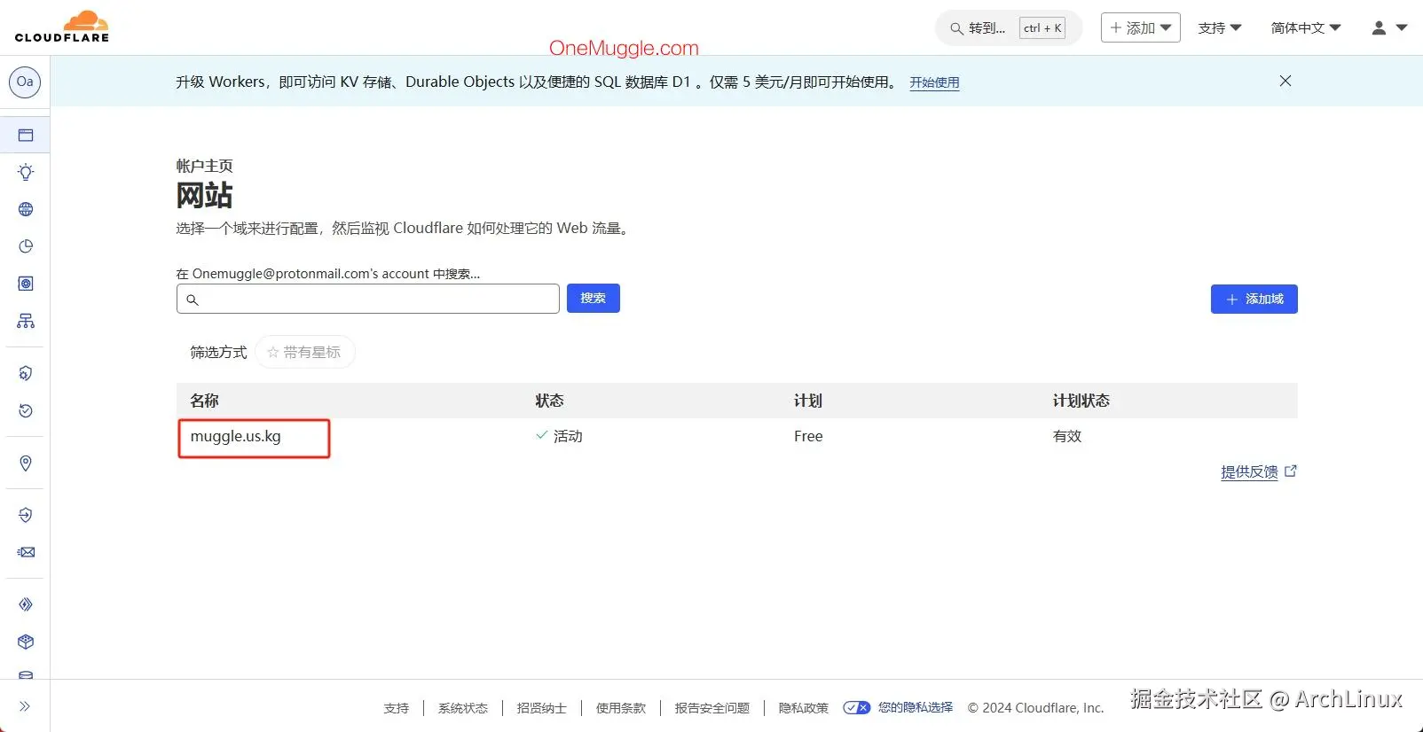Open the 报告安全问题 footer link
Image resolution: width=1423 pixels, height=732 pixels.
click(x=712, y=708)
